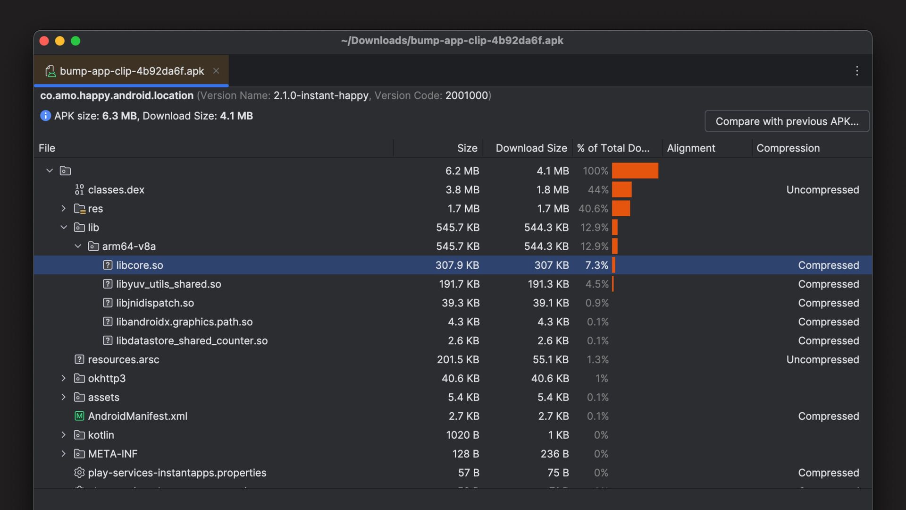The image size is (906, 510).
Task: Select the libyuv_utils_shared.so row
Action: click(x=168, y=284)
